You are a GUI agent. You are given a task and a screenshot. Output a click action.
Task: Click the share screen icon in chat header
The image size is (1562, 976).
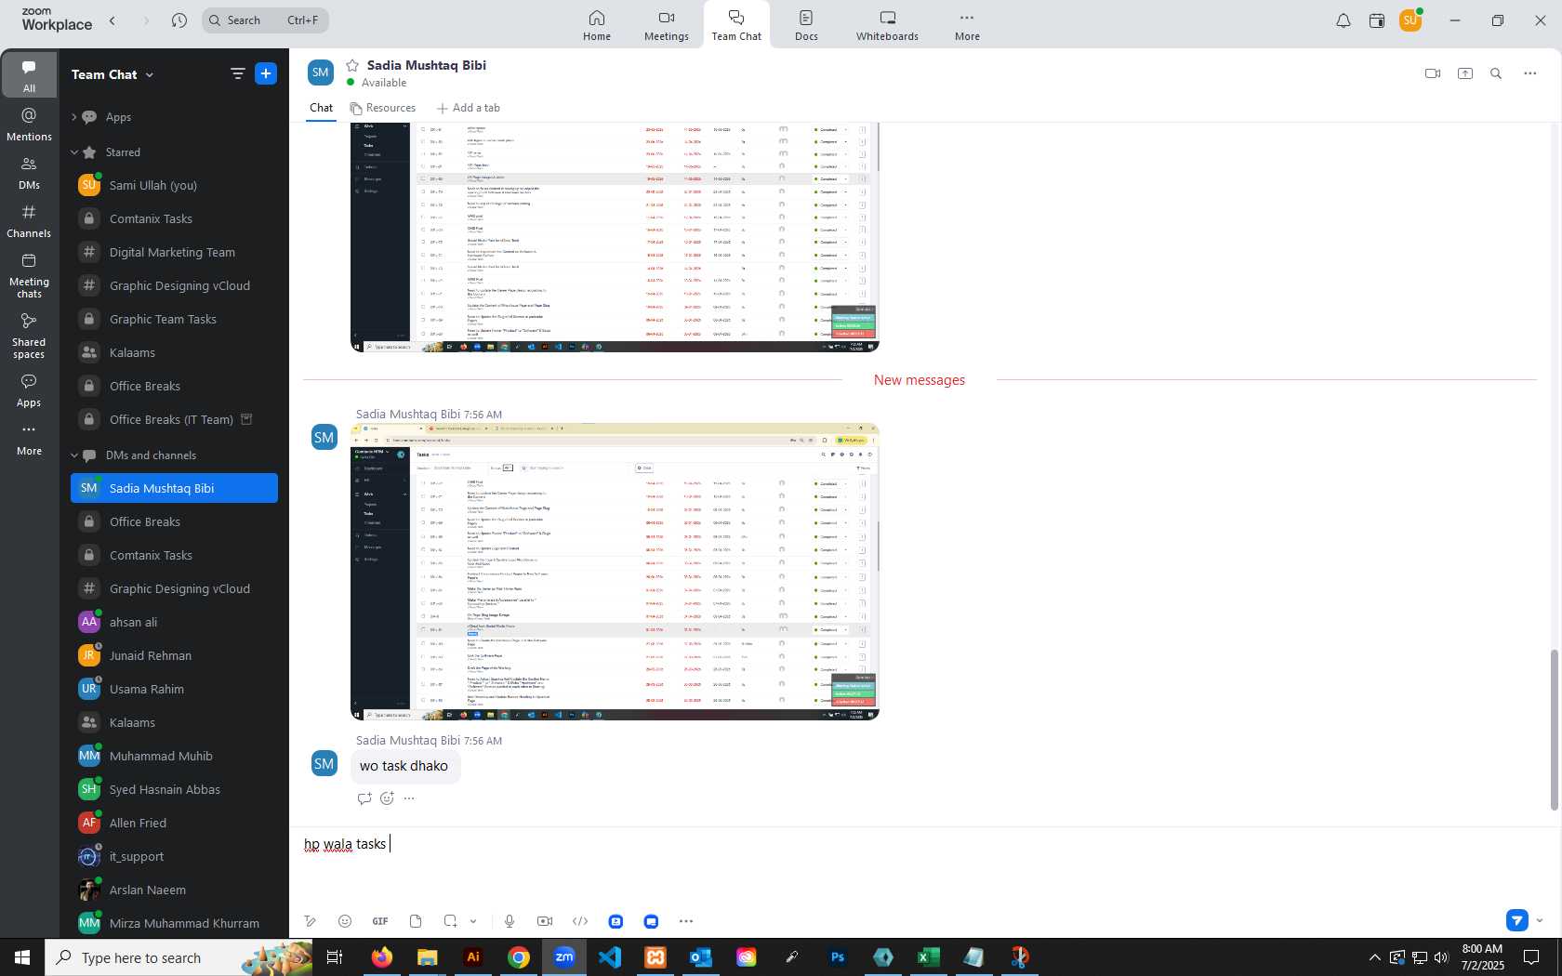click(1465, 73)
